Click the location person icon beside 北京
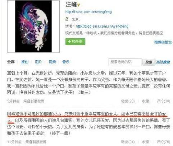173x146 pixels. [x=67, y=19]
